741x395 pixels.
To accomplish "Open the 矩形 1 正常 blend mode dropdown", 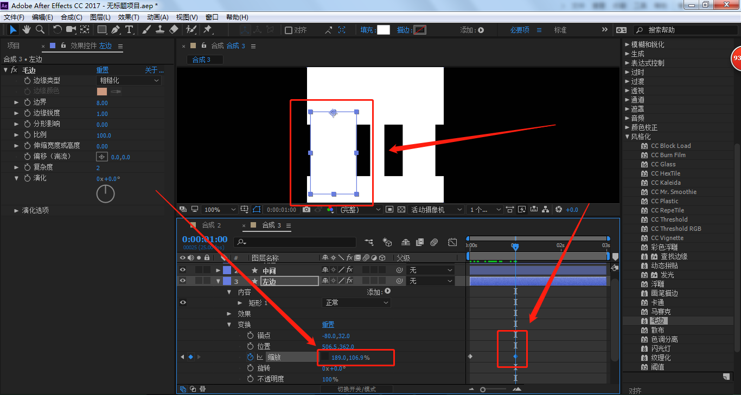I will (356, 303).
